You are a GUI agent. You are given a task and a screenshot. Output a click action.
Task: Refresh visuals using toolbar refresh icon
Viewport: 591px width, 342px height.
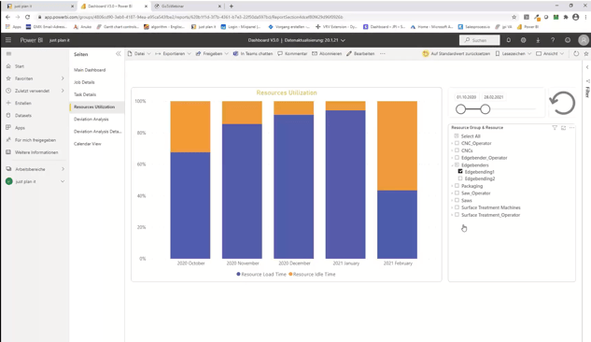(x=576, y=53)
